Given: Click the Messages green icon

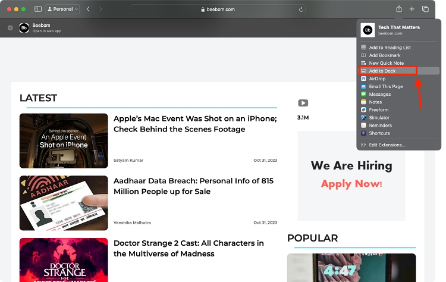Looking at the screenshot, I should coord(363,94).
